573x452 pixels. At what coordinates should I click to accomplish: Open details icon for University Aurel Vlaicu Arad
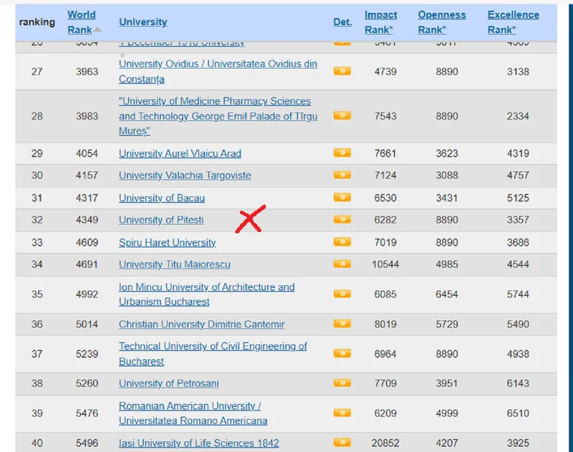(x=342, y=153)
